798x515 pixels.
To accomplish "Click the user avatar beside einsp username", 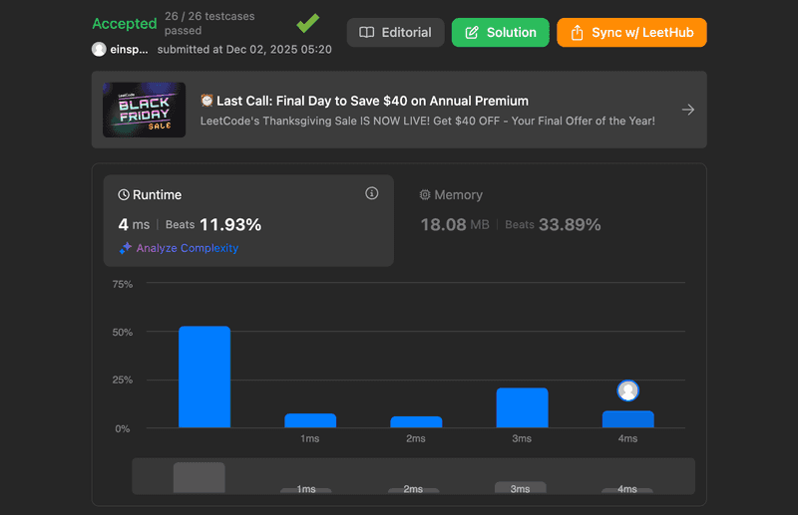I will [x=99, y=49].
